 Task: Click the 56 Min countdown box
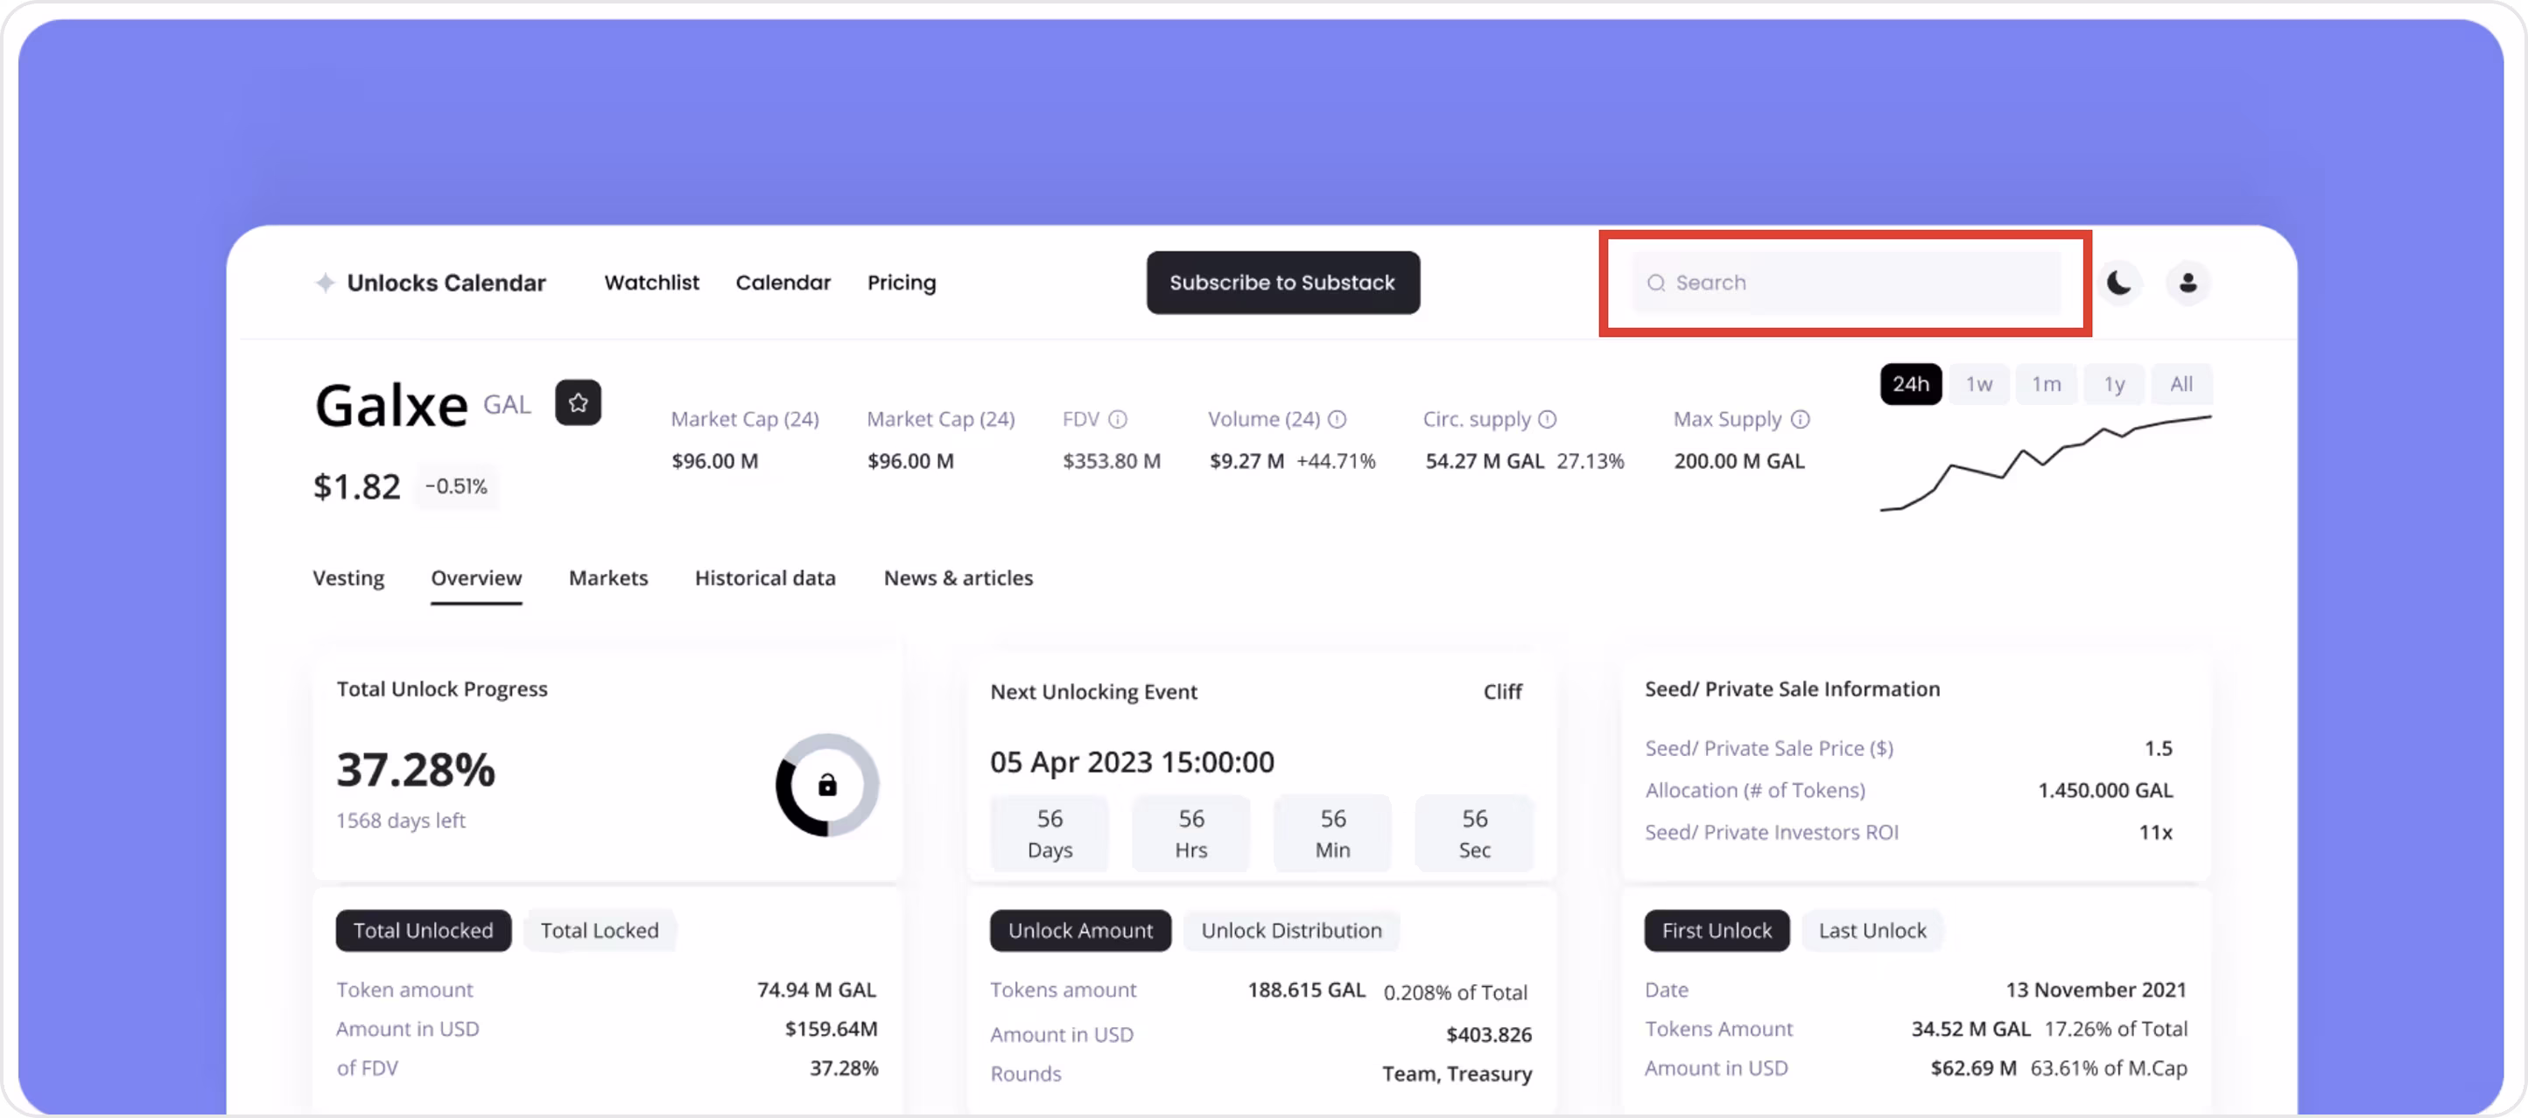point(1332,834)
